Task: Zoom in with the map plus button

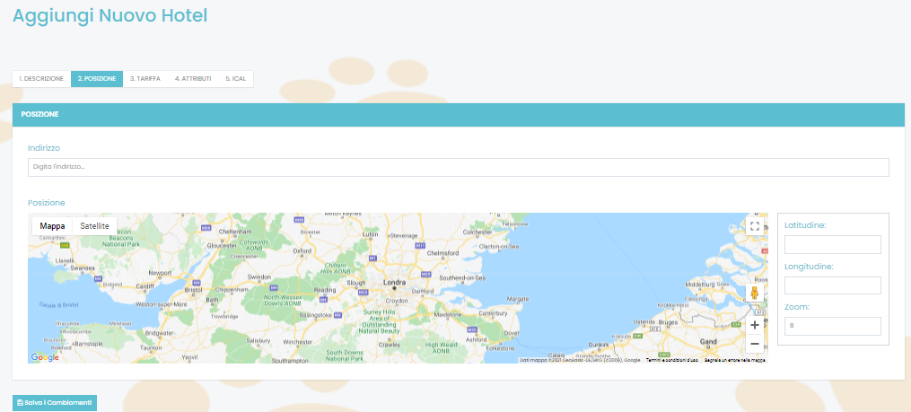Action: click(x=755, y=325)
